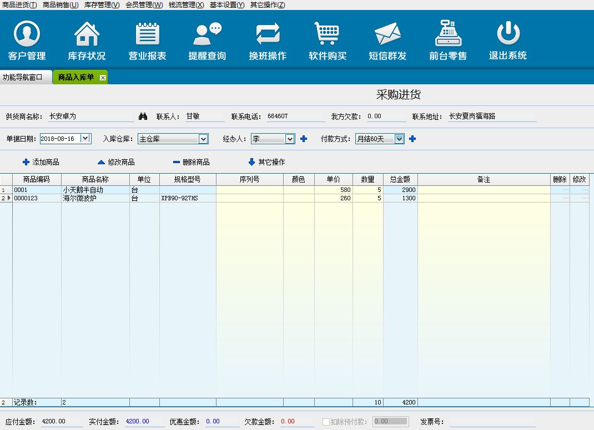This screenshot has width=594, height=430.
Task: Click the 提醒查询 reminder query icon
Action: (x=207, y=34)
